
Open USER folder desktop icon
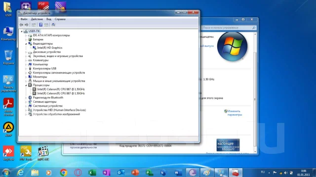(8, 9)
